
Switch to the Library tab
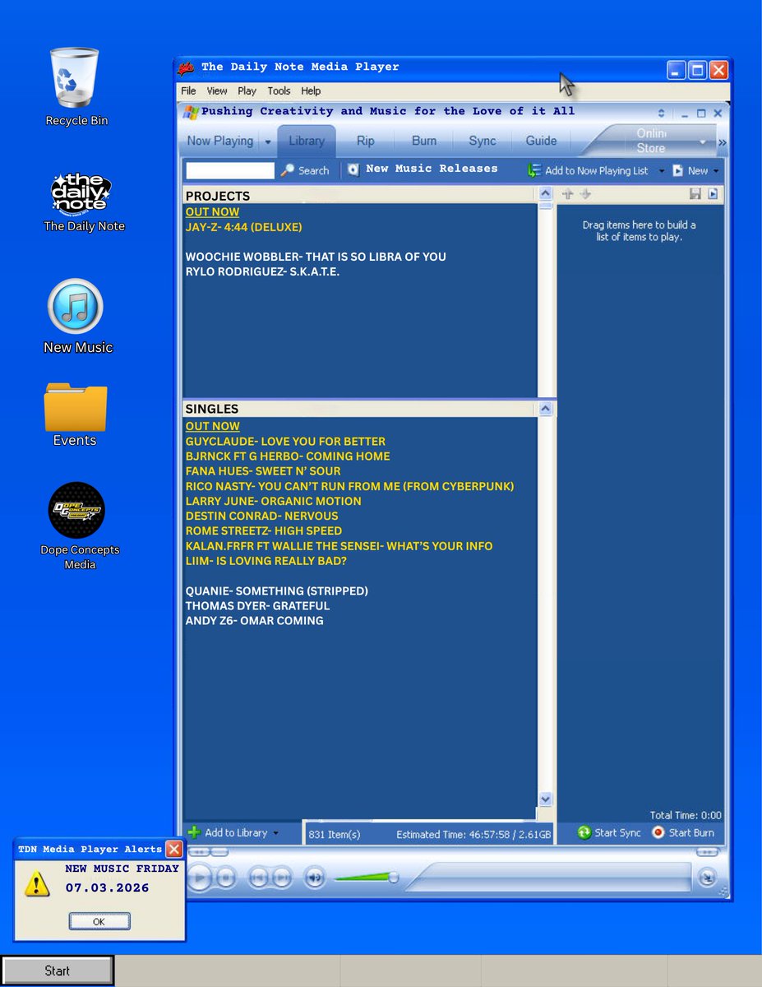tap(307, 141)
